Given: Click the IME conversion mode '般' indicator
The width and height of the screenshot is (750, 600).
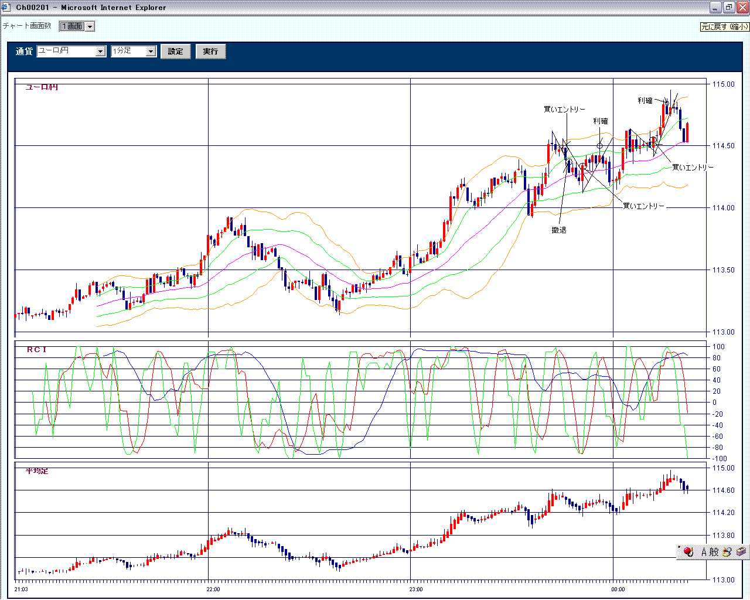Looking at the screenshot, I should pos(714,552).
